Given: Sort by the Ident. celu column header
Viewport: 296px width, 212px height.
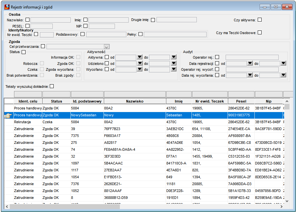Looking at the screenshot, I should coord(28,101).
